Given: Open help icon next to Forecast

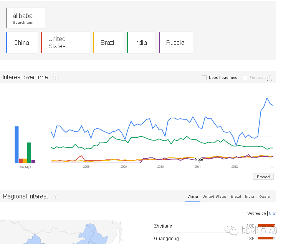Looking at the screenshot, I should 269,78.
